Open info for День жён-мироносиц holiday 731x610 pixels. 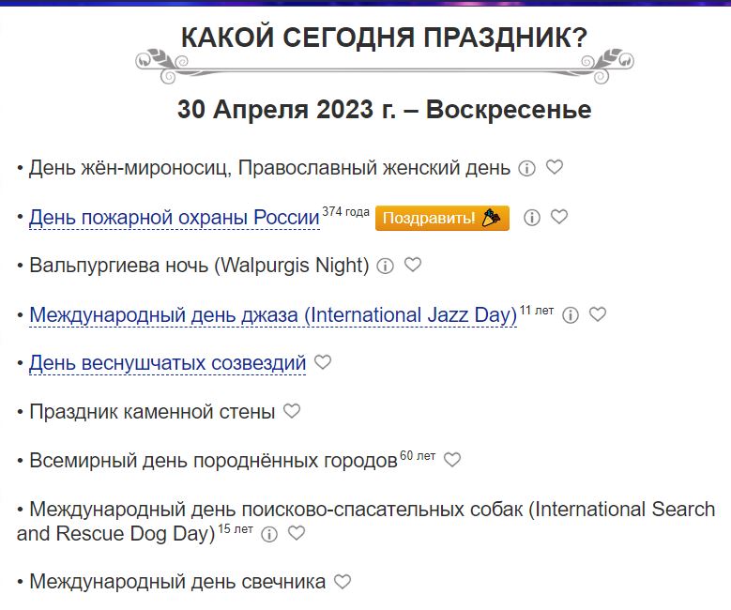pos(526,168)
